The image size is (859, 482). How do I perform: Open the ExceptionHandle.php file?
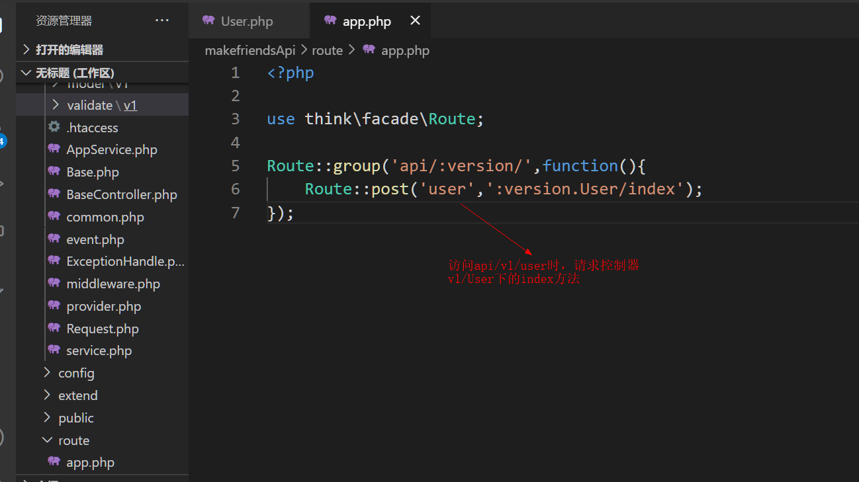click(124, 261)
